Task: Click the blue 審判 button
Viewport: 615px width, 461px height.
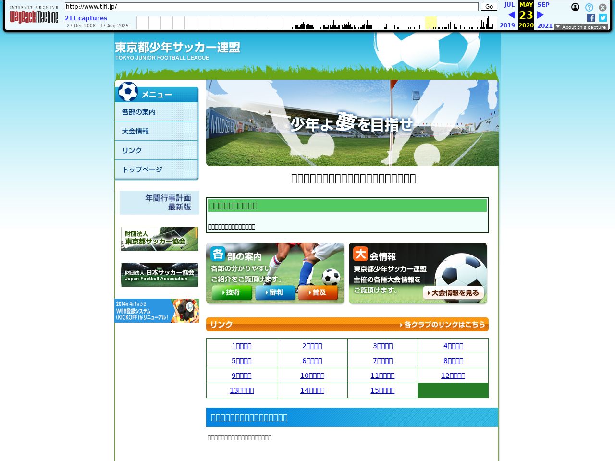Action: tap(275, 292)
